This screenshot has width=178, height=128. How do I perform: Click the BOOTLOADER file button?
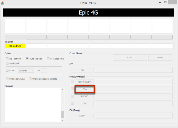pyautogui.click(x=85, y=82)
